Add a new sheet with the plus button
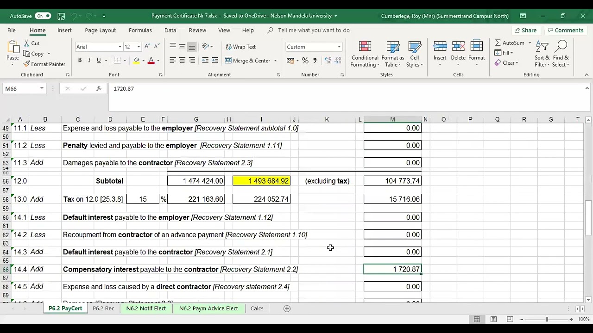593x333 pixels. [x=287, y=308]
